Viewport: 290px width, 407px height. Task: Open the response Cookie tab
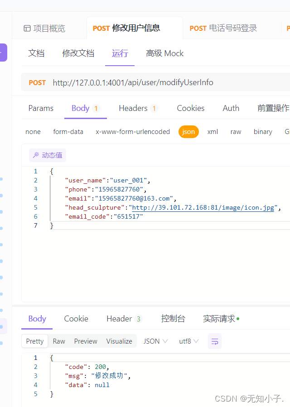click(76, 318)
